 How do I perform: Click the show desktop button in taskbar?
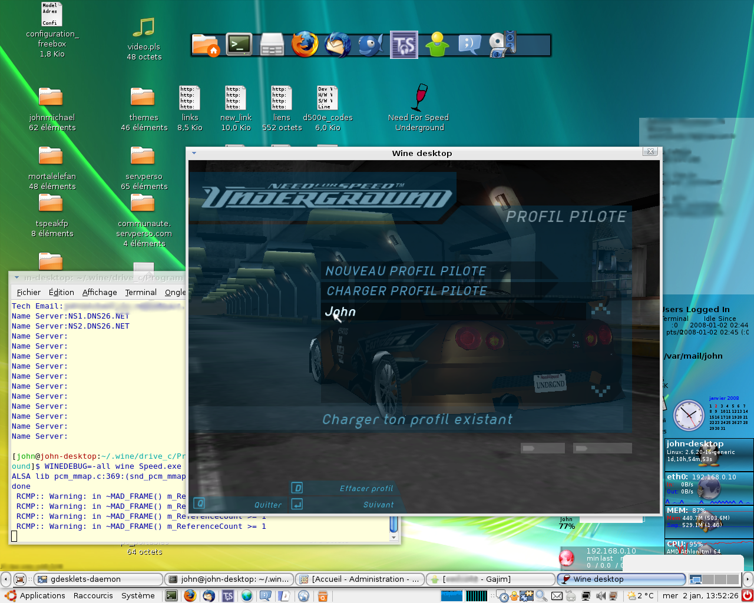click(20, 579)
